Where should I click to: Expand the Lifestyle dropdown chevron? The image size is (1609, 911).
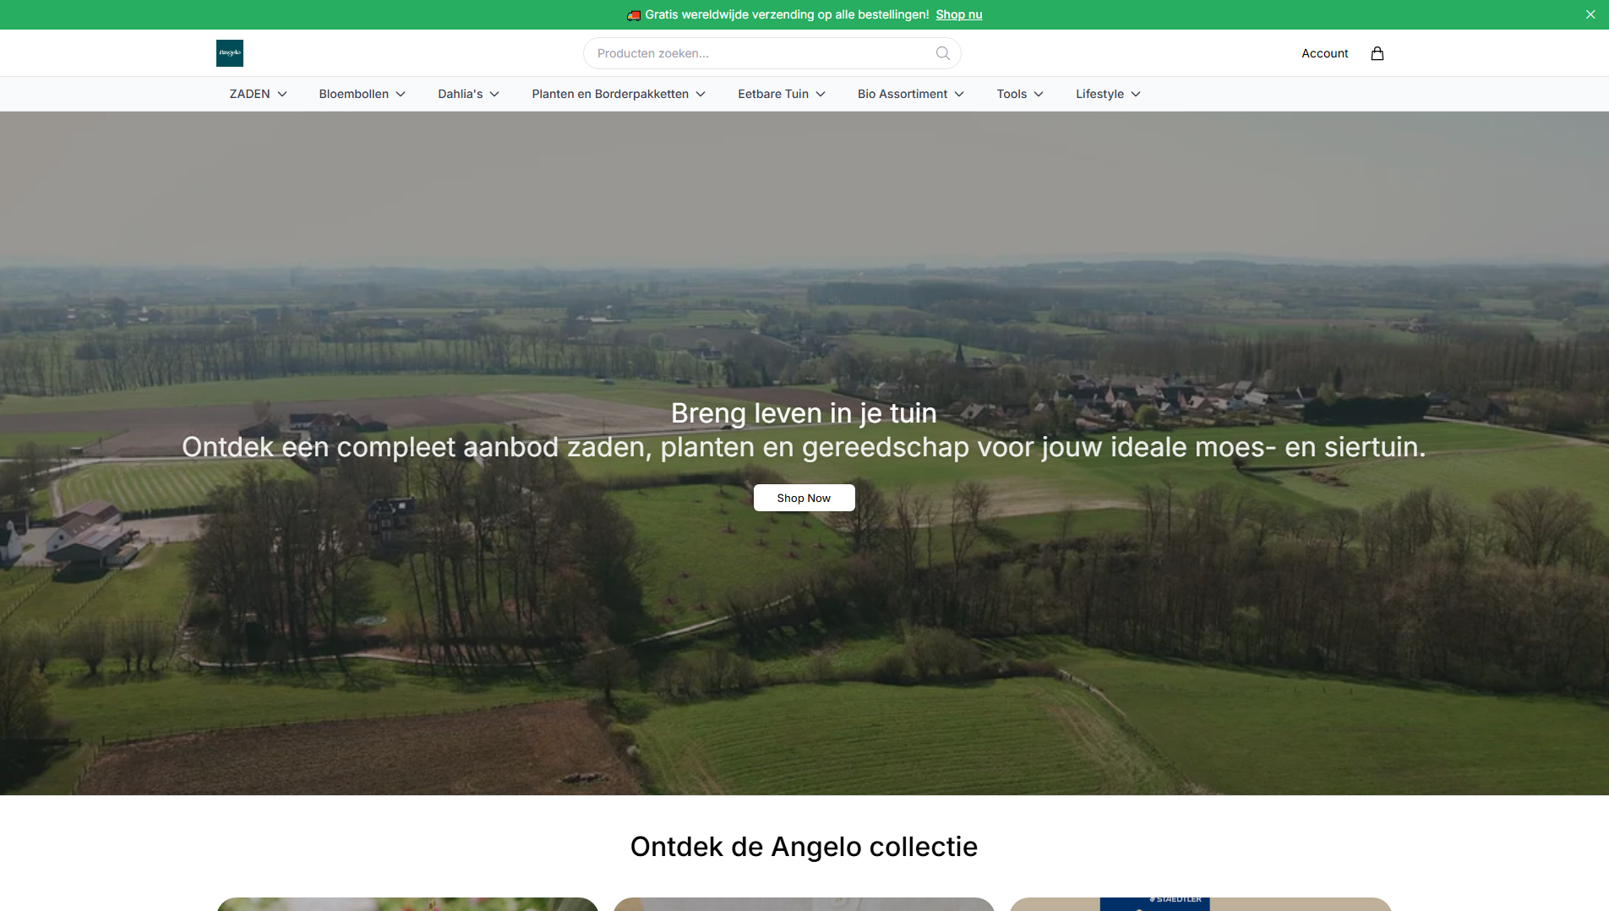coord(1136,94)
